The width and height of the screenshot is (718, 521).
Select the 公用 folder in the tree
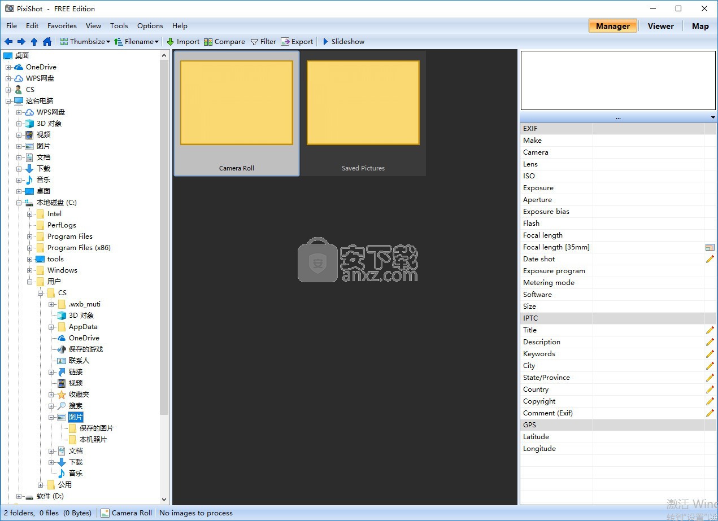[x=65, y=485]
